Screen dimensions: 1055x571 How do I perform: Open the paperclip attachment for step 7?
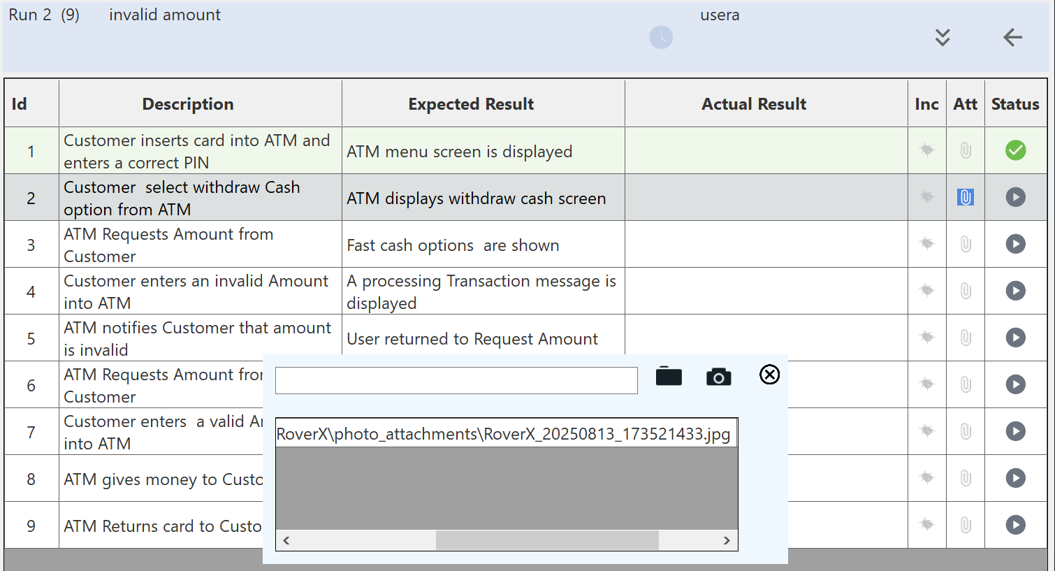965,431
